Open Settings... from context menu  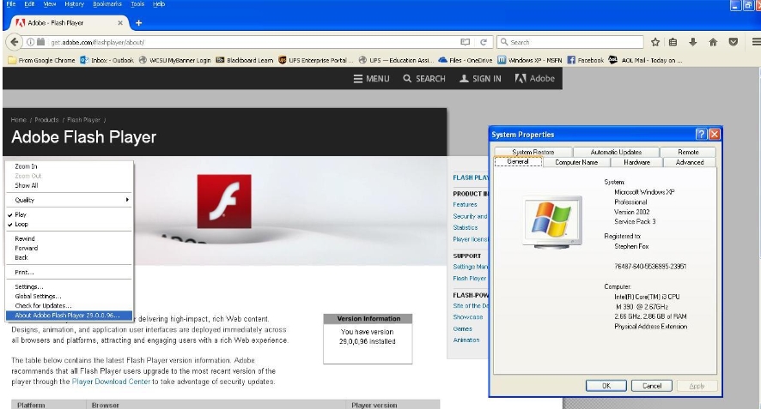(x=69, y=286)
